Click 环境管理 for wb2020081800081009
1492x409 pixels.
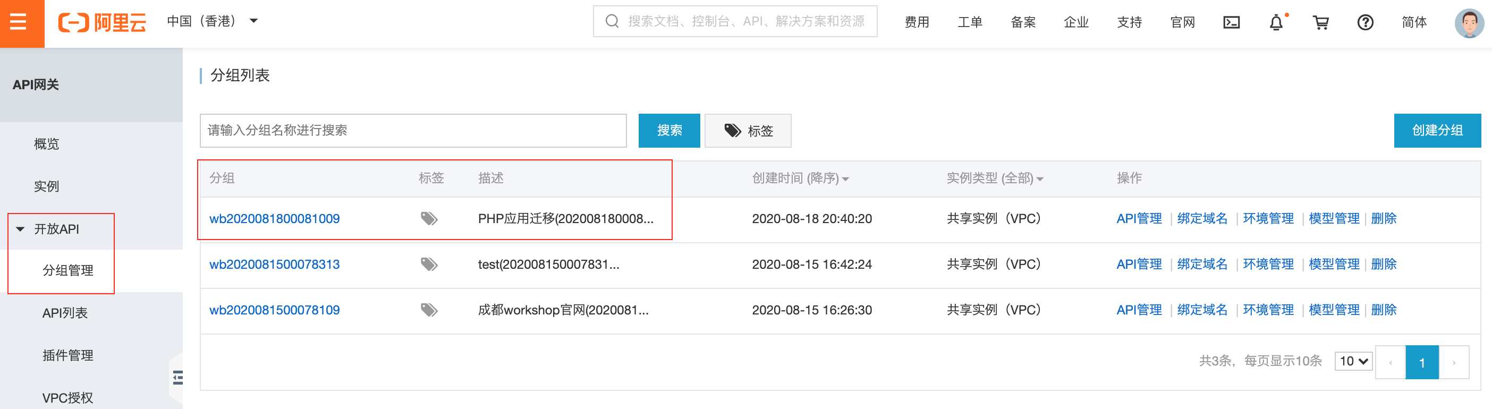[1268, 218]
